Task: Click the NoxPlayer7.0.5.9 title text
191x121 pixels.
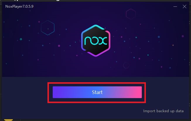Action: (19, 6)
